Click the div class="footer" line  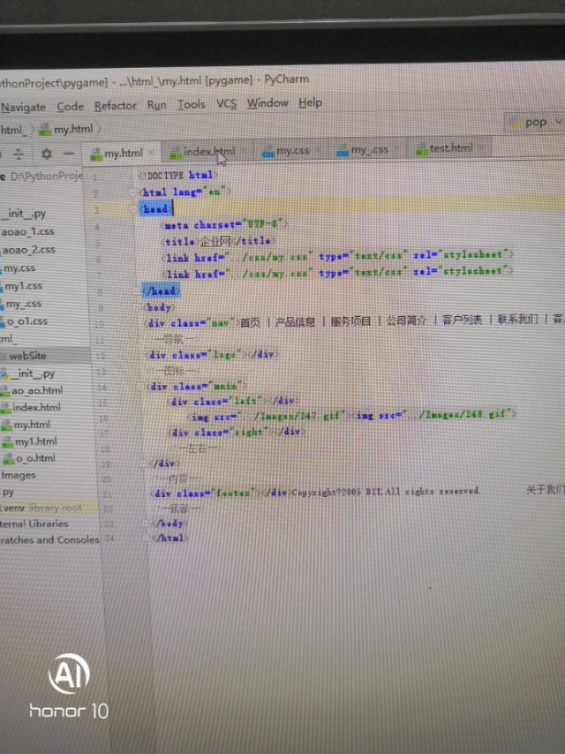pos(314,493)
